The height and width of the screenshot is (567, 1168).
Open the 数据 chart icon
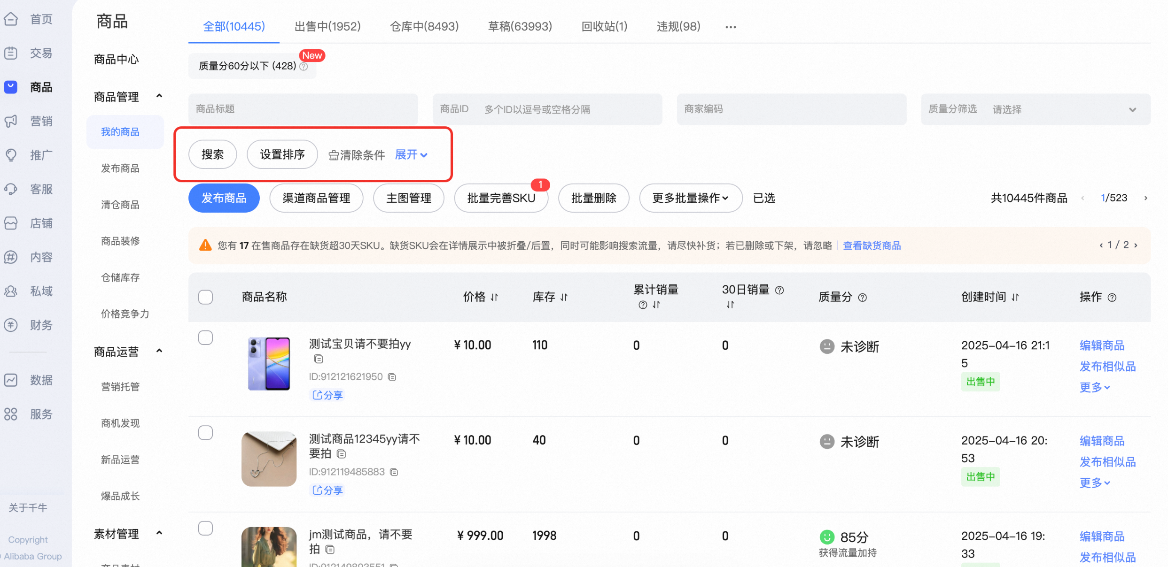point(11,380)
